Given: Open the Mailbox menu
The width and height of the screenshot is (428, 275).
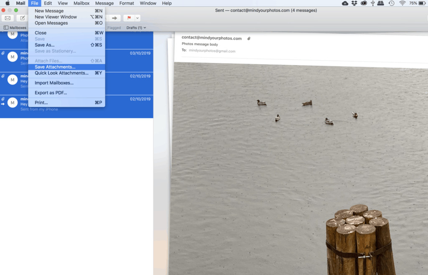Looking at the screenshot, I should click(x=82, y=3).
